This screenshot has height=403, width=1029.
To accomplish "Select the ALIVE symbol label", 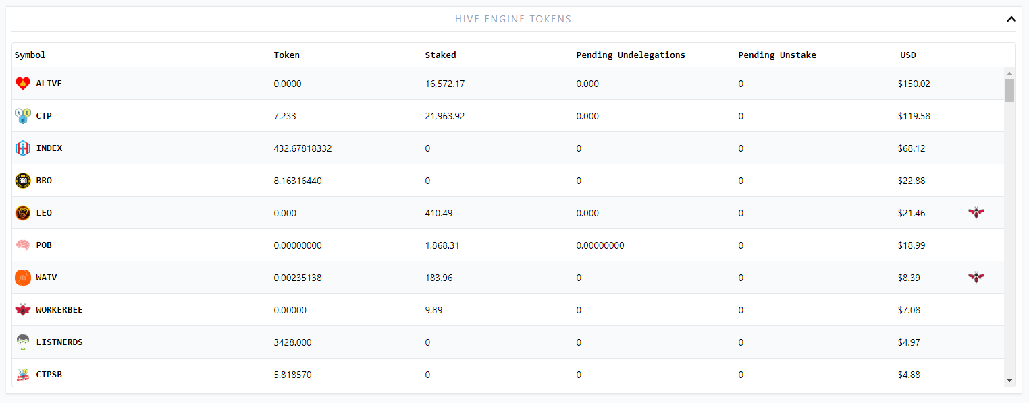I will [x=49, y=84].
